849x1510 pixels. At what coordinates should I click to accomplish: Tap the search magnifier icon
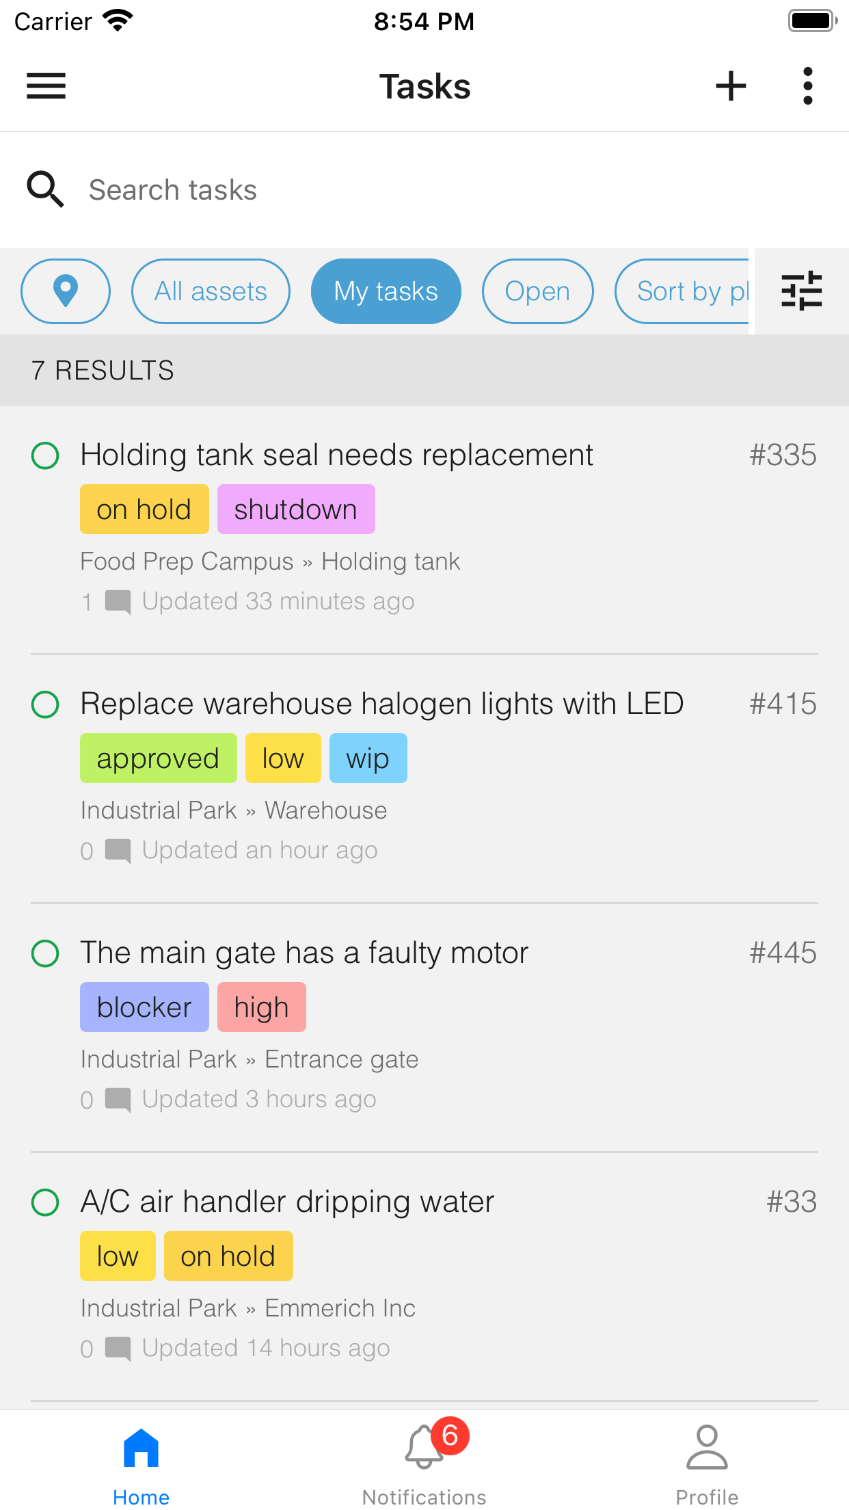click(x=45, y=189)
